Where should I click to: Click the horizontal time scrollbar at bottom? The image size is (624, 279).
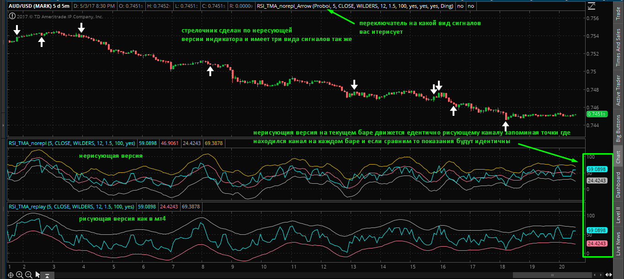pyautogui.click(x=549, y=274)
